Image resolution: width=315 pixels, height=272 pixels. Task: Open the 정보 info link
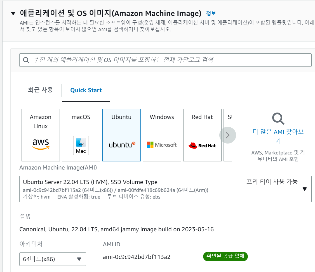point(211,13)
